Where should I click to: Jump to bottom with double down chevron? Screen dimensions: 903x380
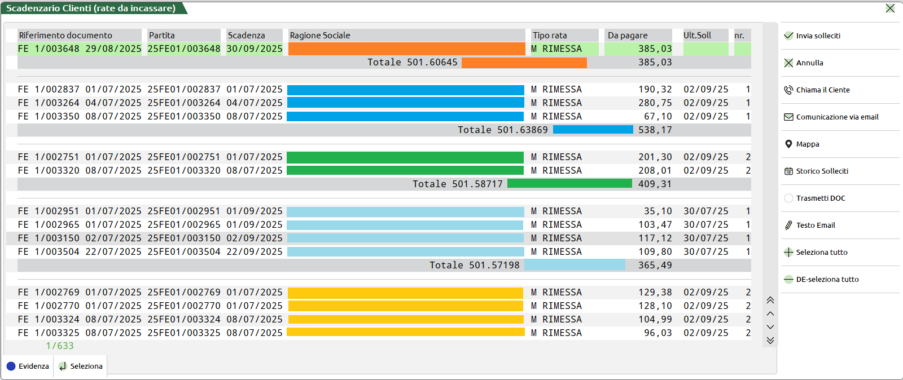[x=770, y=341]
